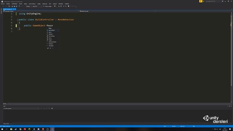The width and height of the screenshot is (233, 131).
Task: Open the clock app on the taskbar
Action: 48,129
